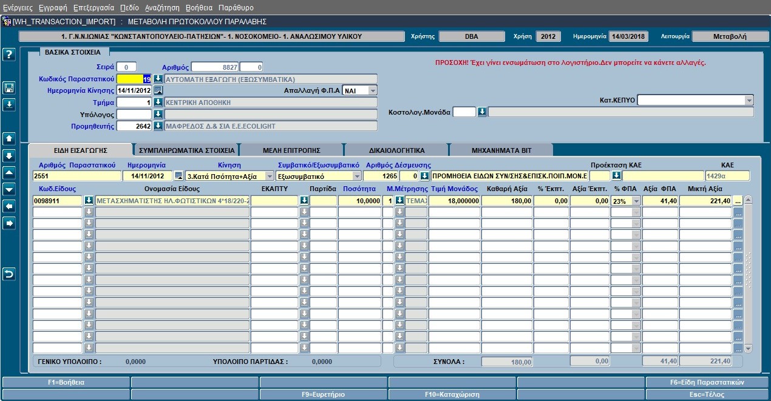Open the Αναζήτηση menu
Viewport: 771px width, 401px height.
coord(162,8)
